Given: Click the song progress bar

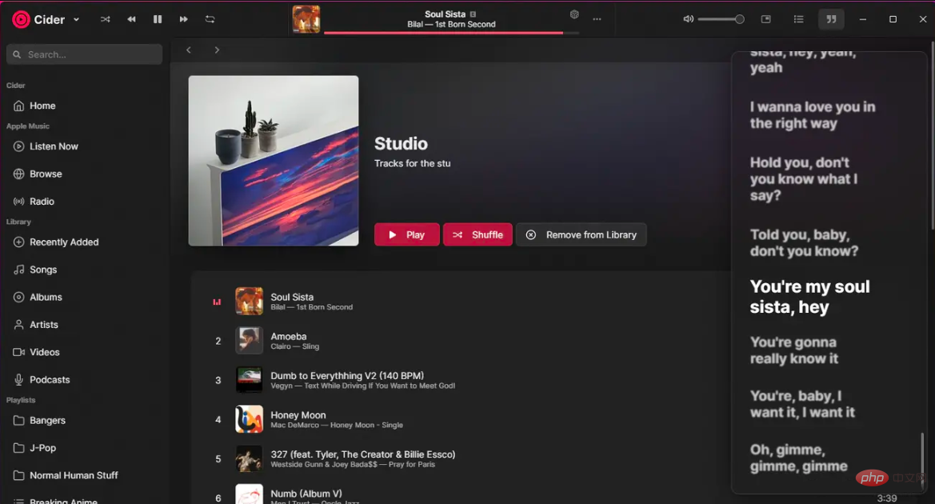Looking at the screenshot, I should pos(451,33).
